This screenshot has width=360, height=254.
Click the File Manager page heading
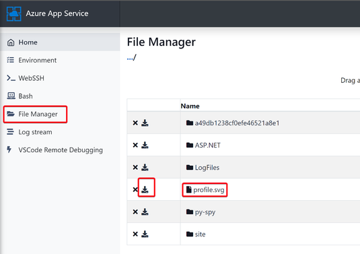tap(161, 42)
